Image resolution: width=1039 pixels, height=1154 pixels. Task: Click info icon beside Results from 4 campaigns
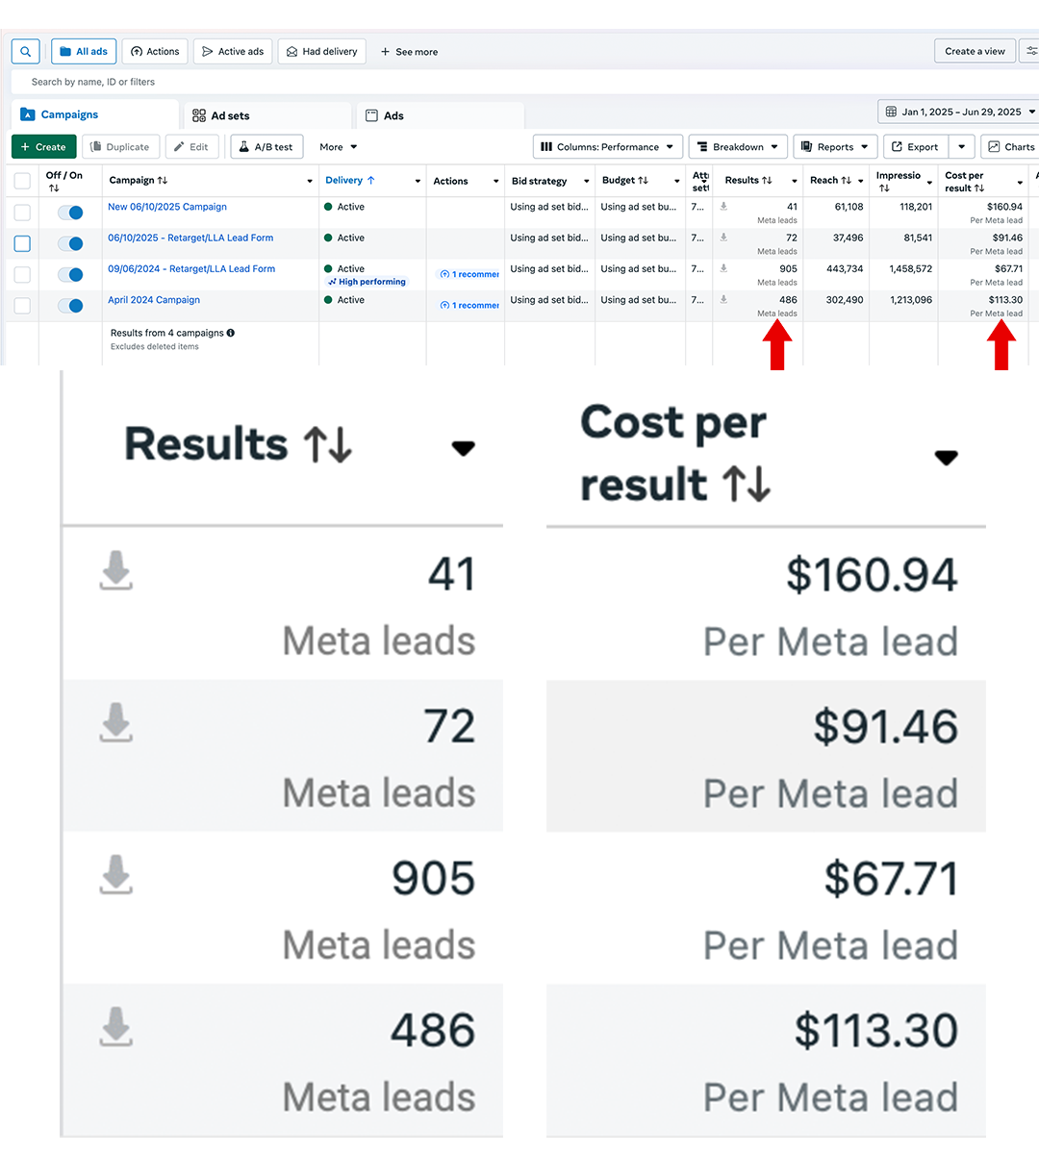tap(231, 333)
